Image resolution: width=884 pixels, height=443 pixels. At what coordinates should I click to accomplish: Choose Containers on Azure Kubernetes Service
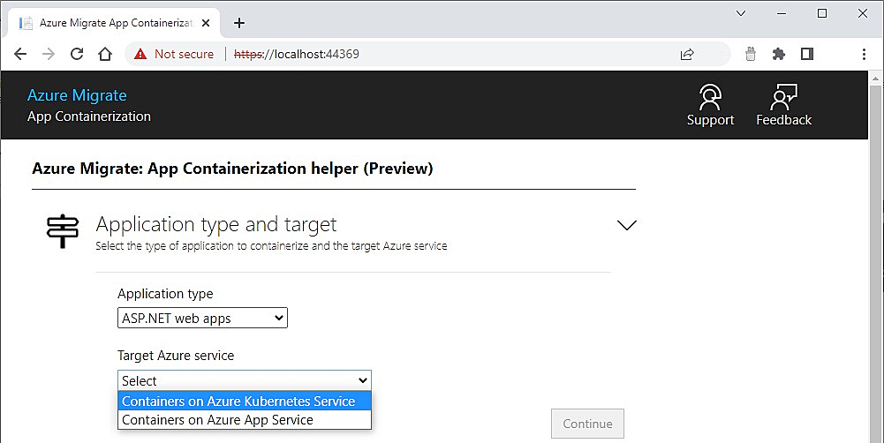[245, 402]
